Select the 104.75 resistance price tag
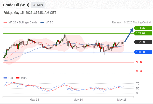 (x=143, y=28)
